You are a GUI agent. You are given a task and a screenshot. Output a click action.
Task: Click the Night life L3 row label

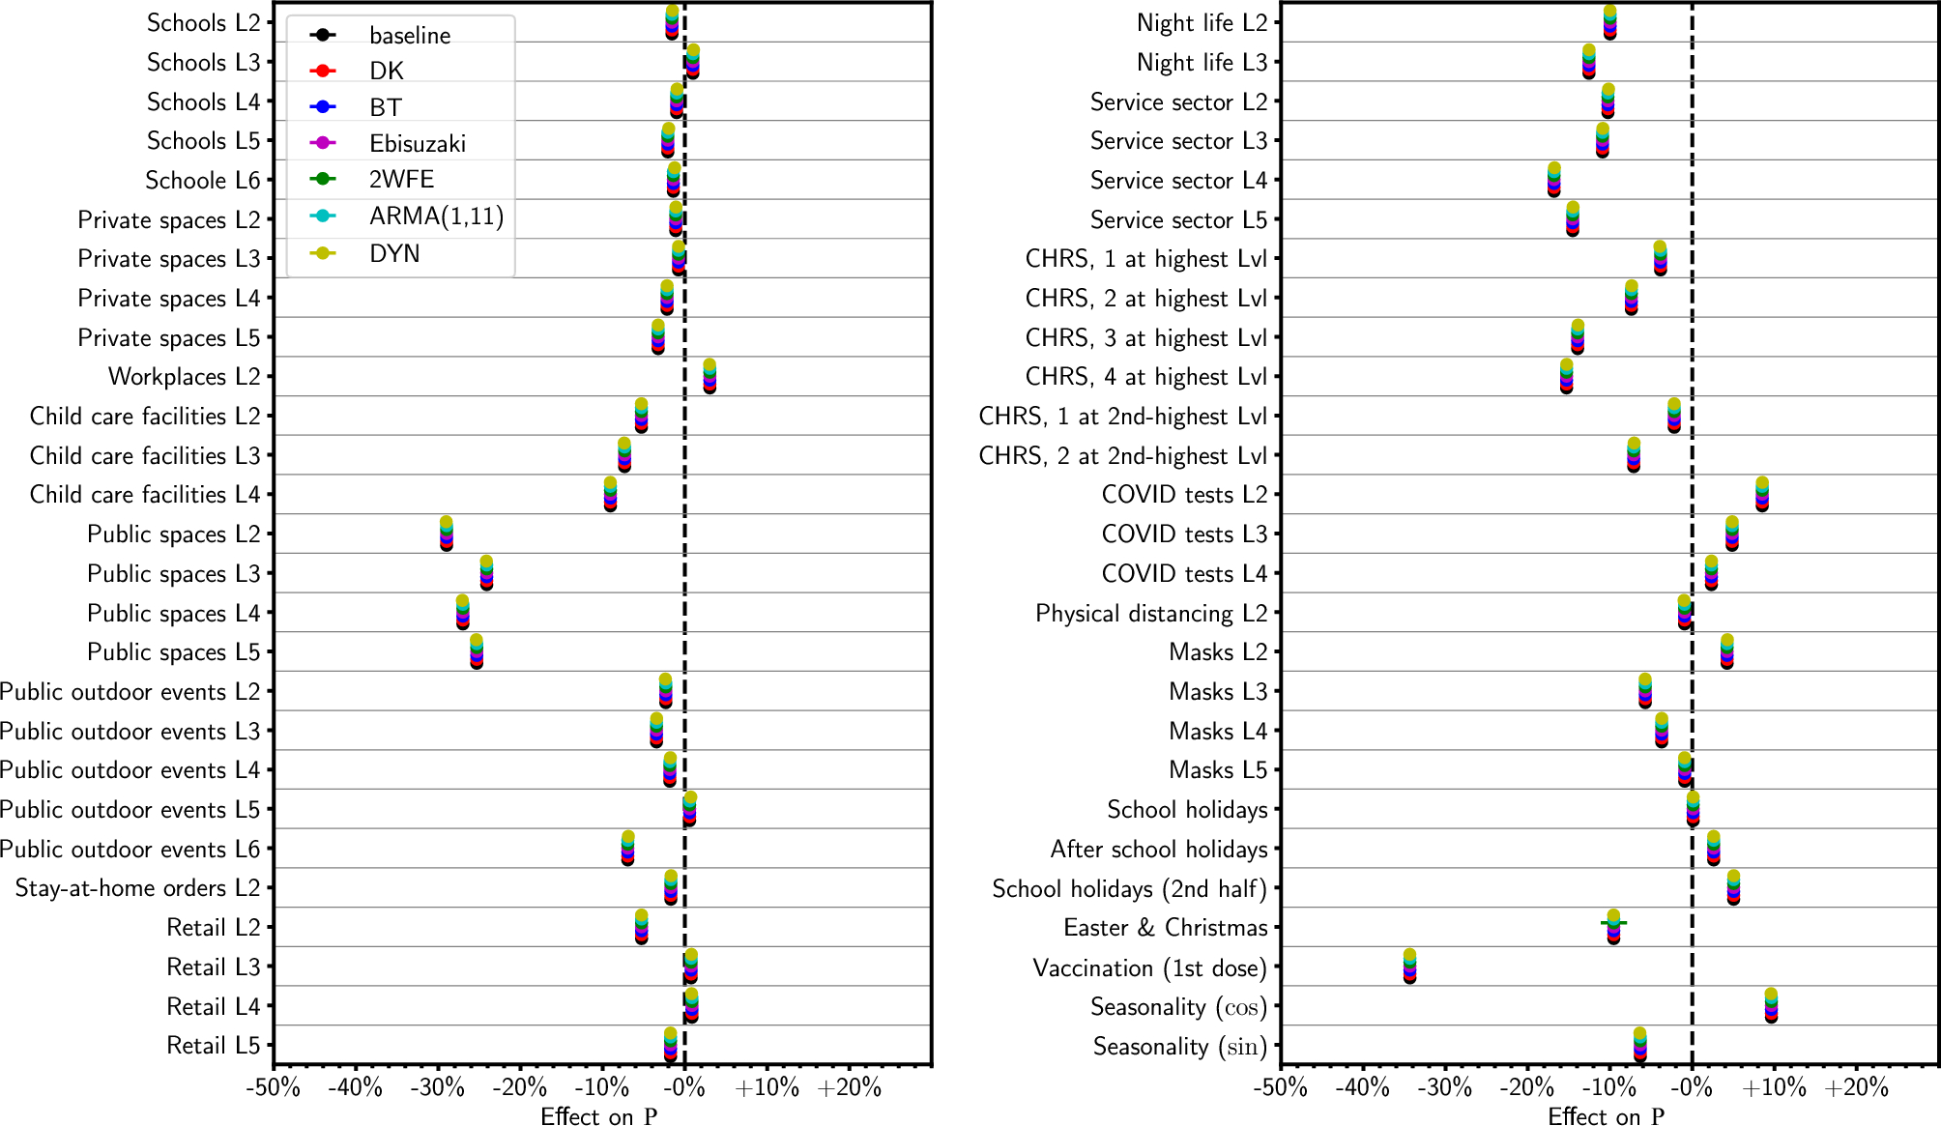1202,62
